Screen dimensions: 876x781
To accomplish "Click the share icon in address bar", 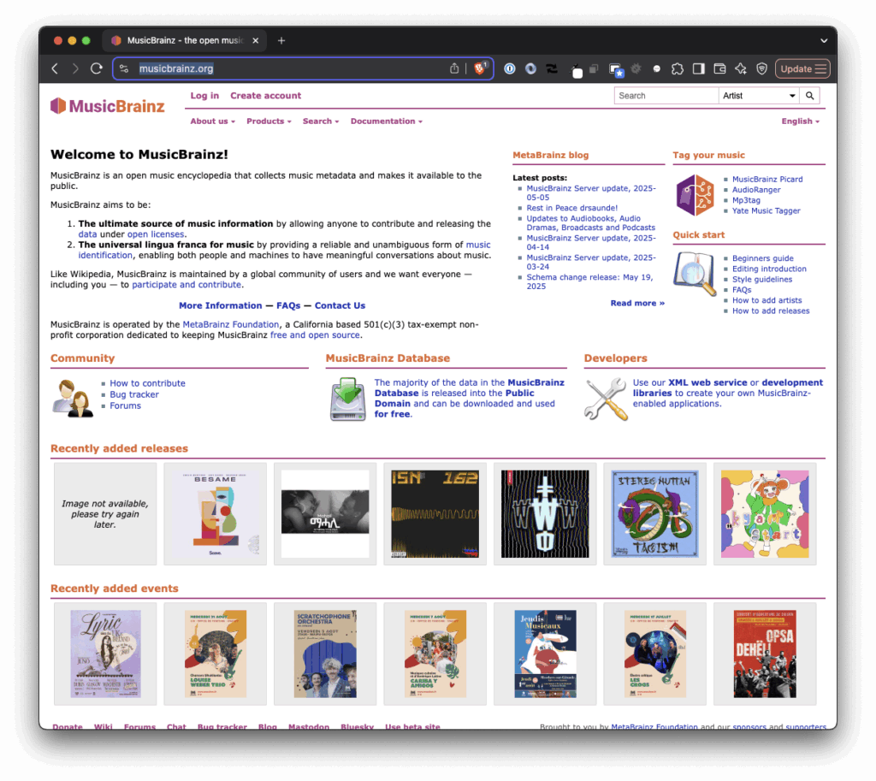I will (454, 68).
